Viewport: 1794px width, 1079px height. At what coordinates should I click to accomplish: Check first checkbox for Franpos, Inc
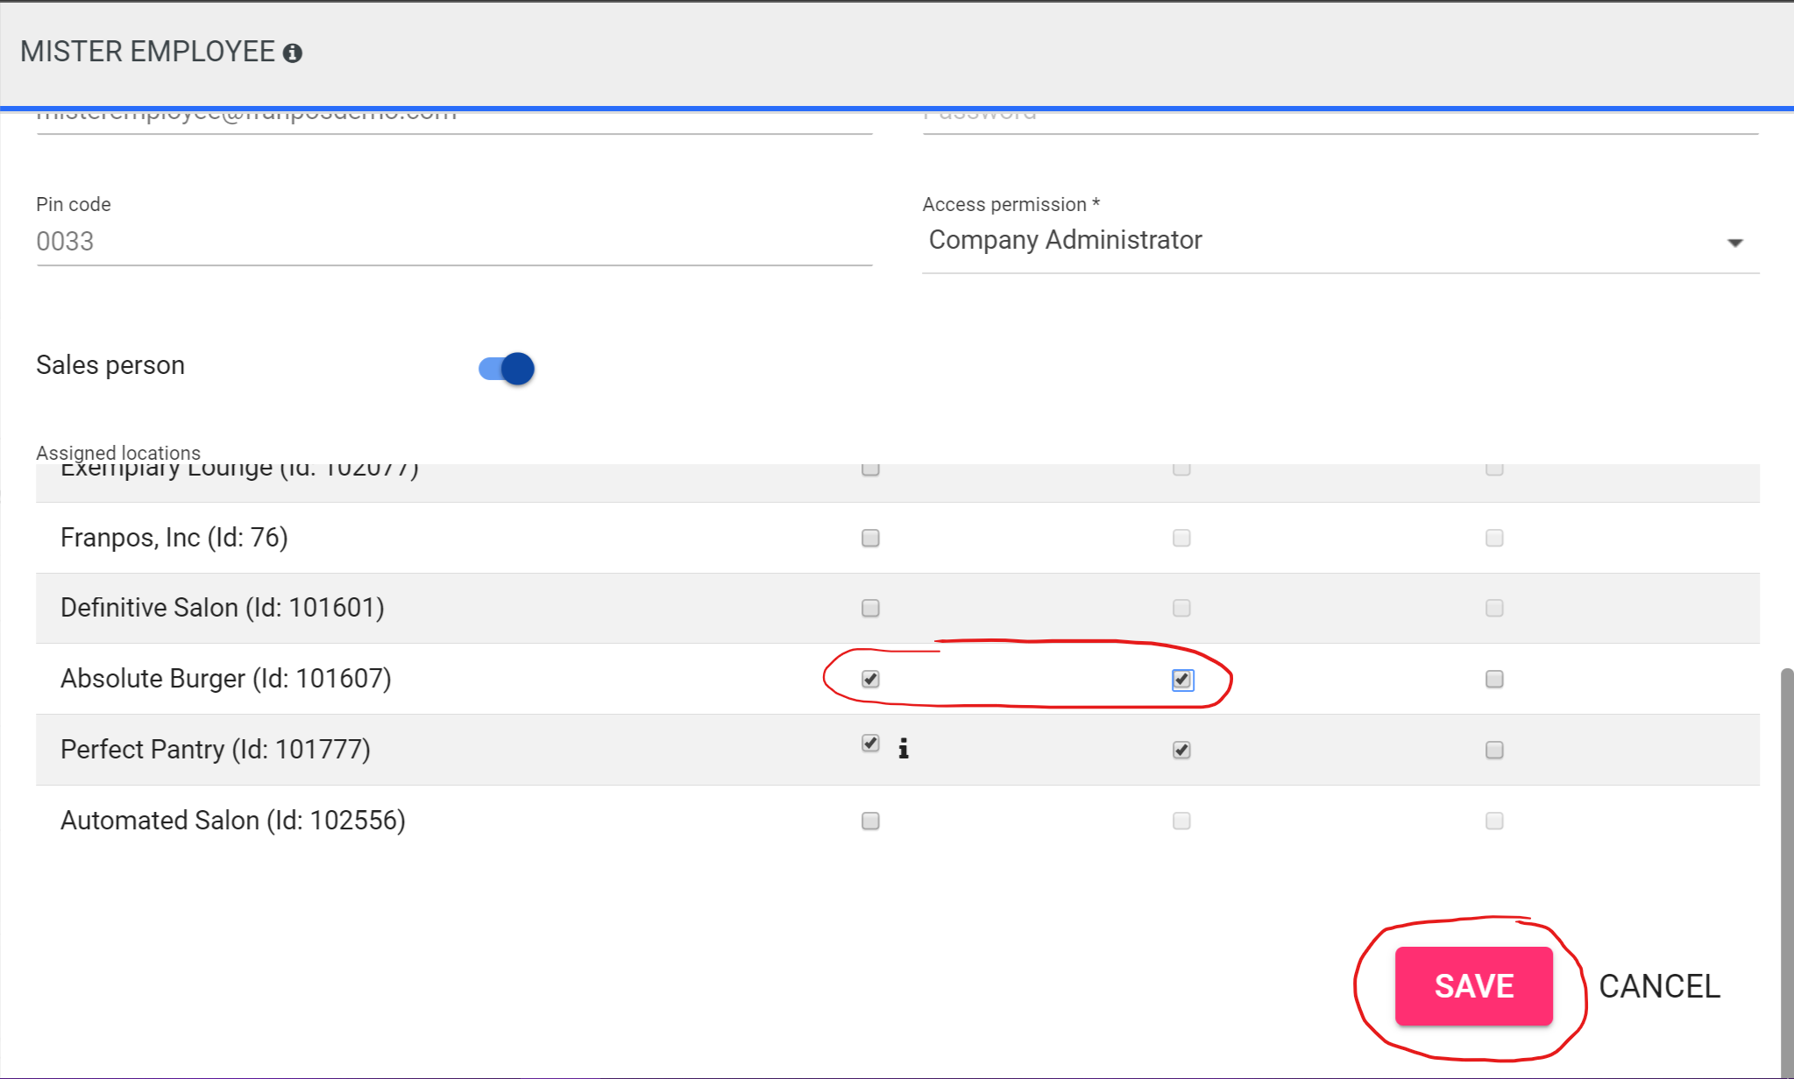click(870, 538)
